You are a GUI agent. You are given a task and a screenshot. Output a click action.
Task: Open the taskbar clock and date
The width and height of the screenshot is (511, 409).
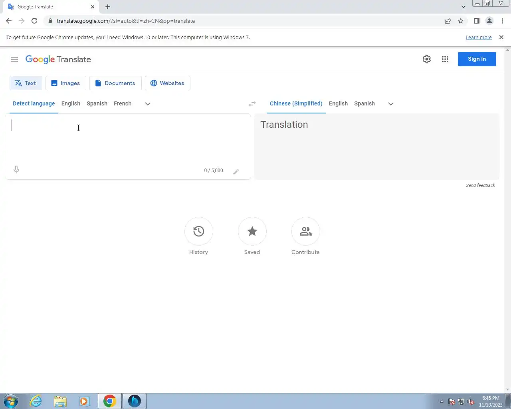pyautogui.click(x=491, y=401)
